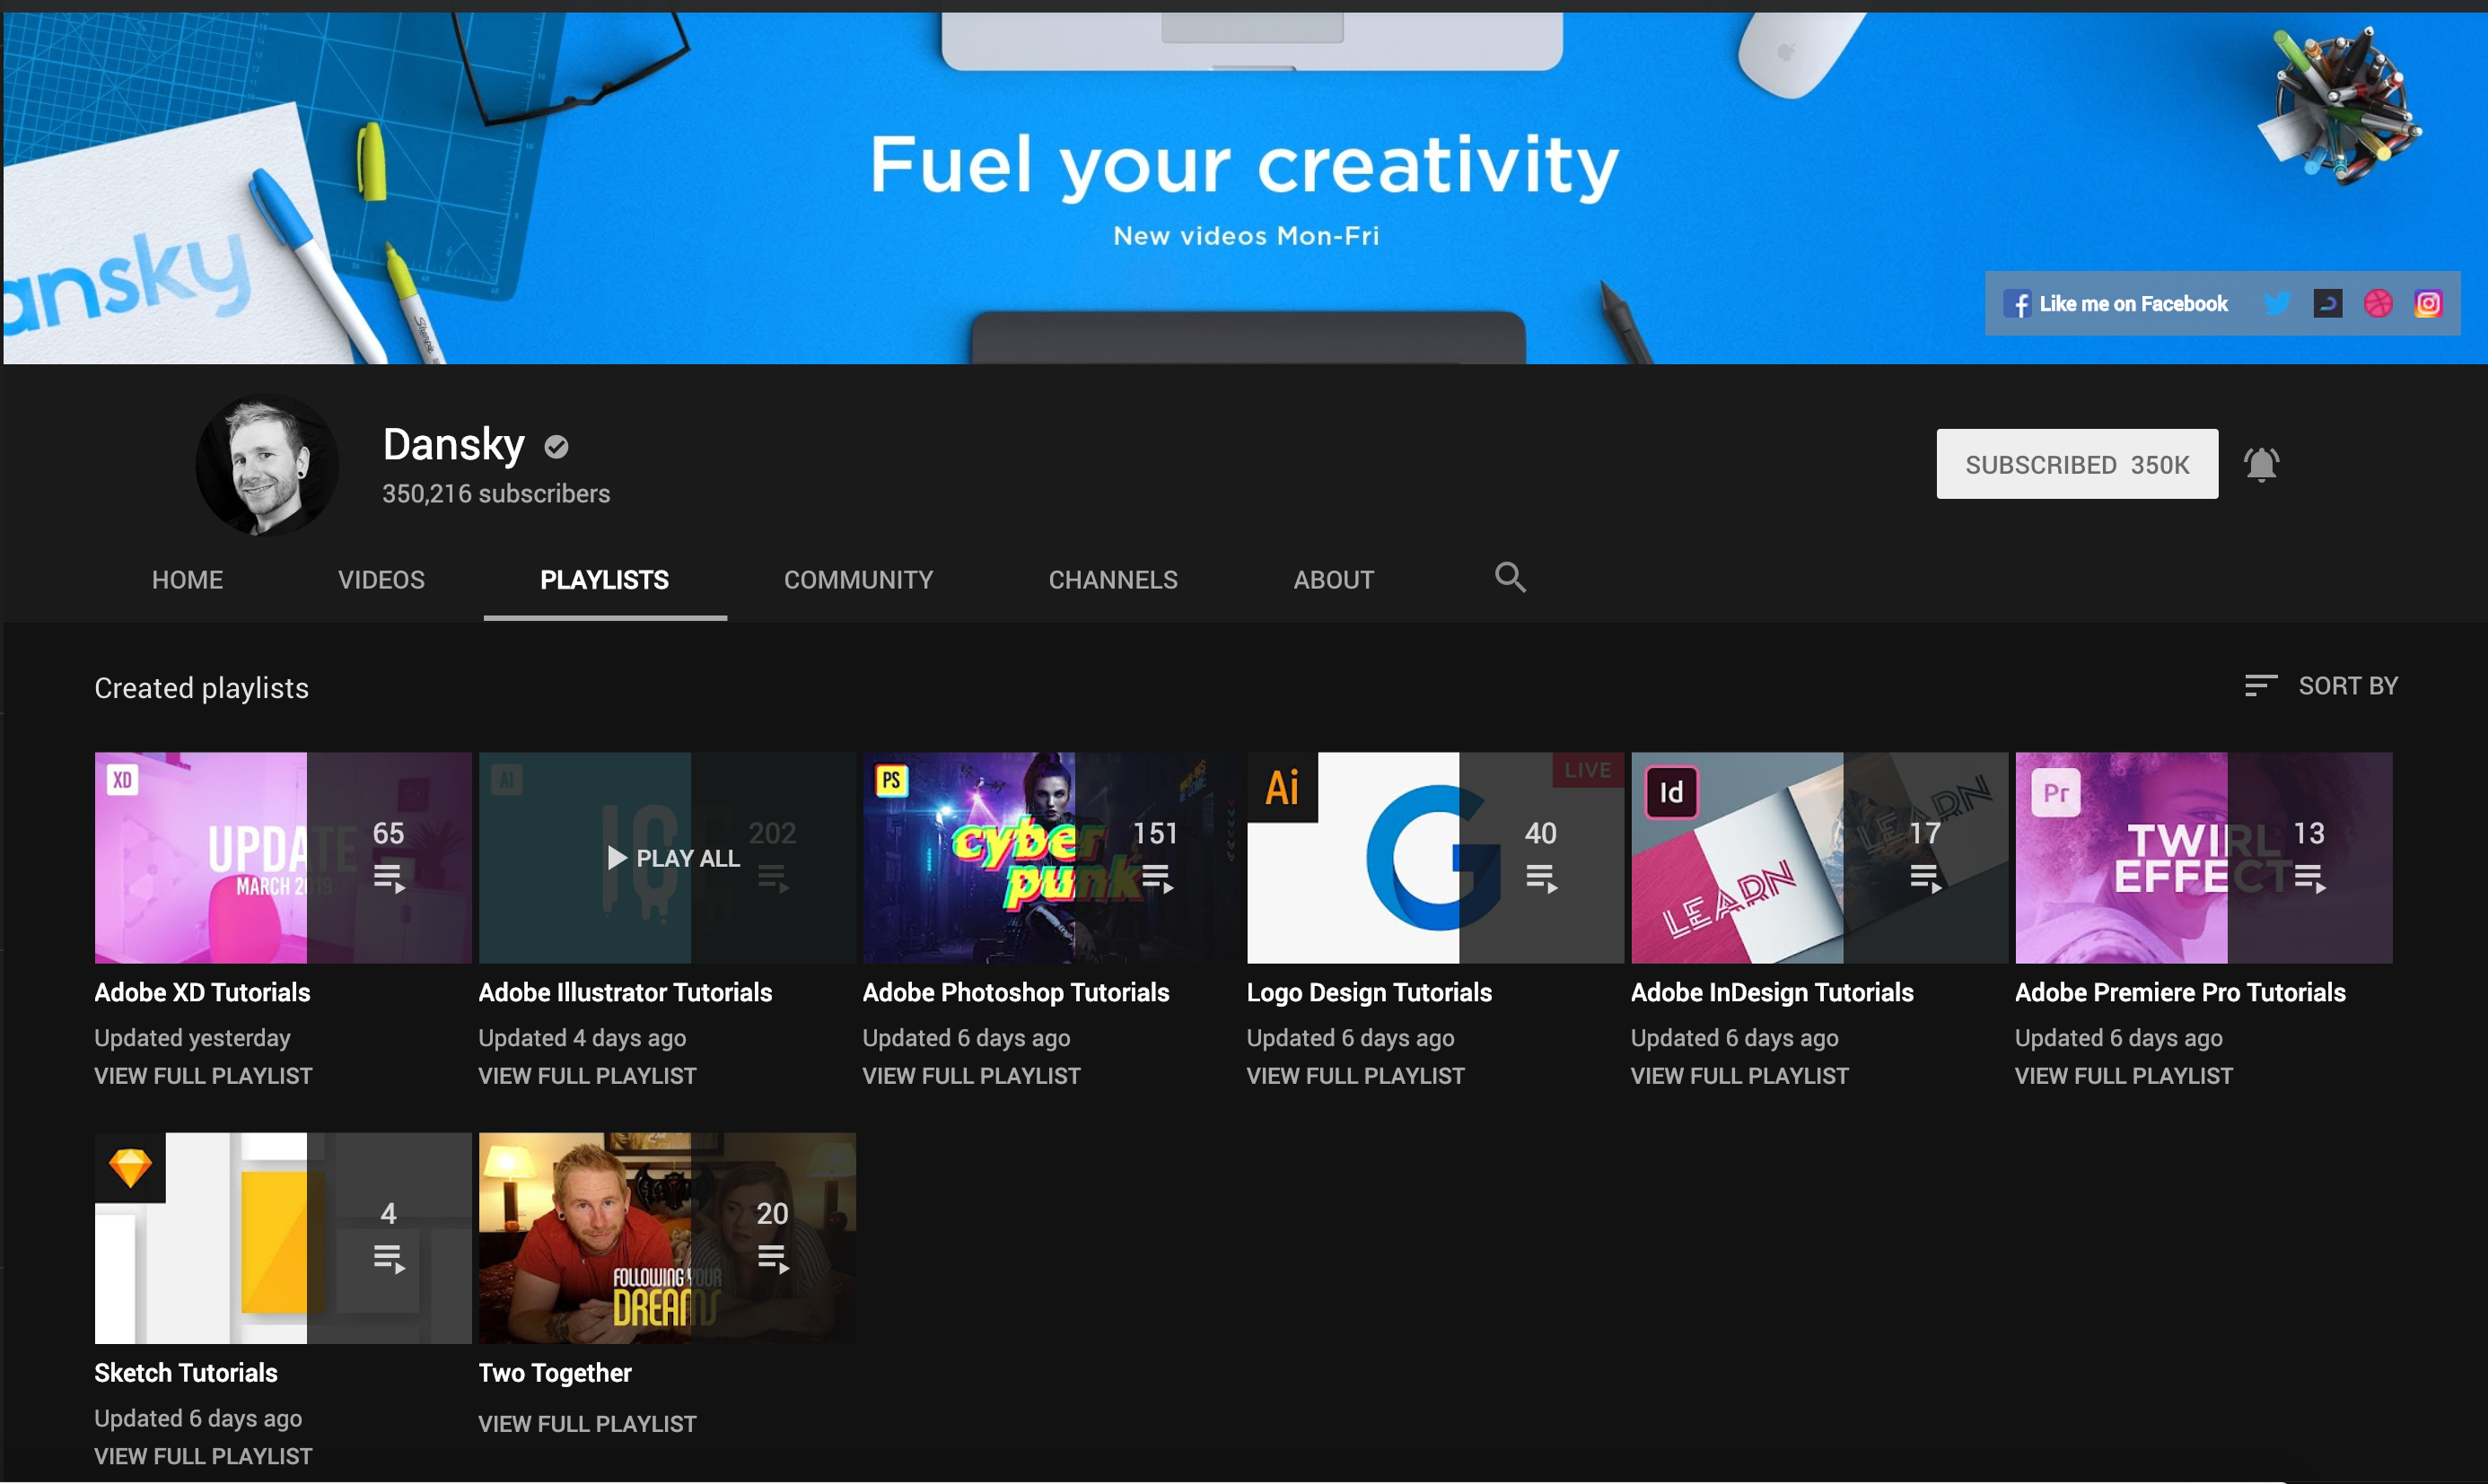Viewport: 2488px width, 1484px height.
Task: Open Adobe InDesign Tutorials title
Action: [1772, 992]
